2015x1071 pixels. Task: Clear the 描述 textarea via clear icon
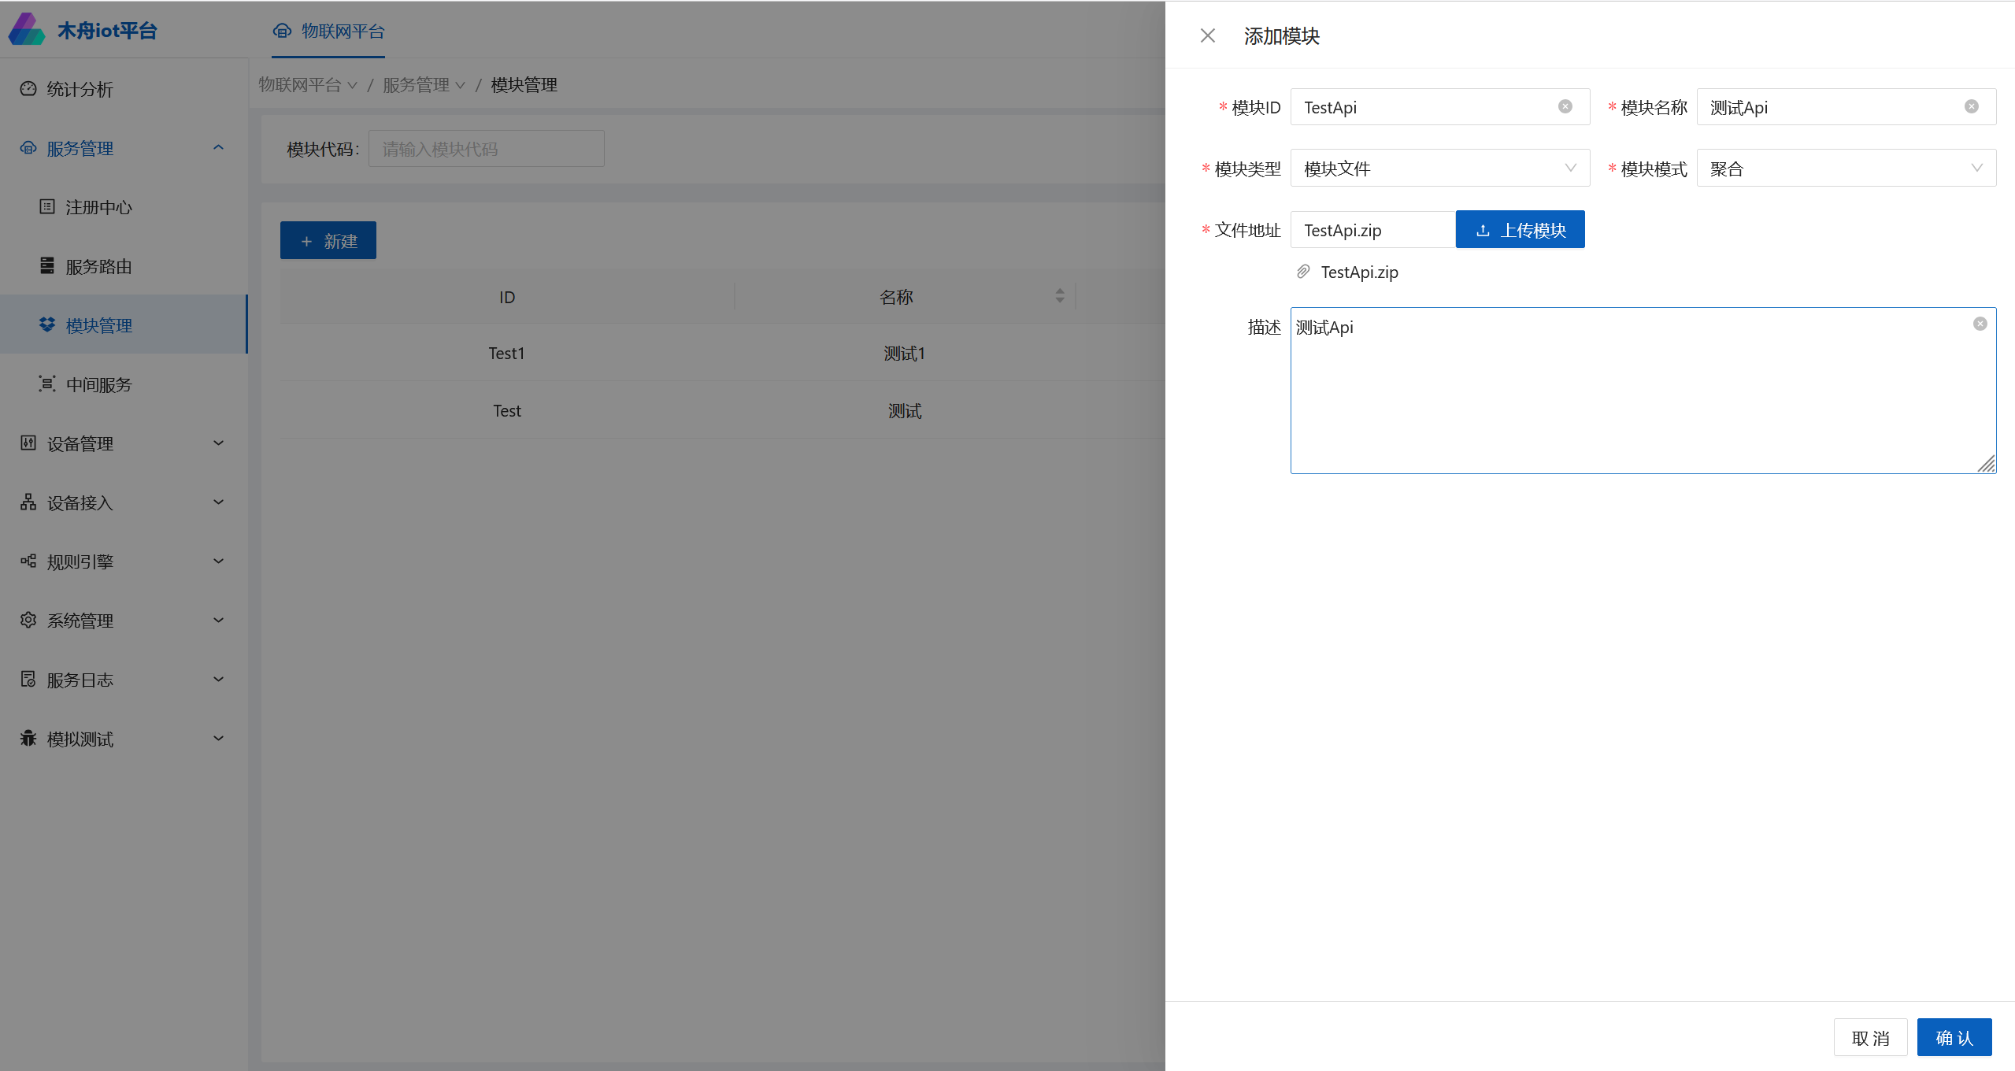point(1980,324)
